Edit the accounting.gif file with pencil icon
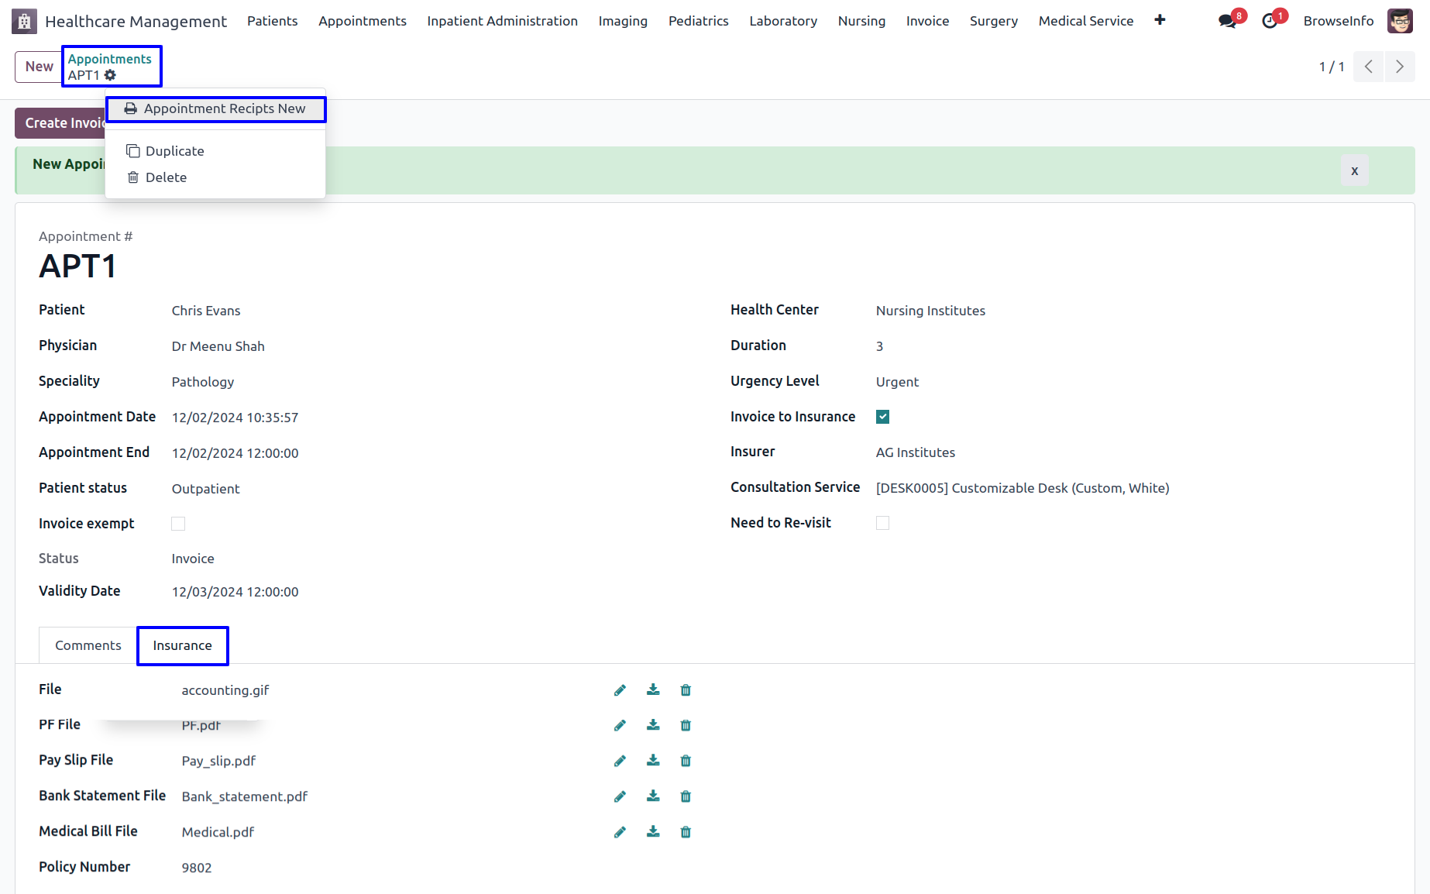The width and height of the screenshot is (1430, 894). [620, 690]
